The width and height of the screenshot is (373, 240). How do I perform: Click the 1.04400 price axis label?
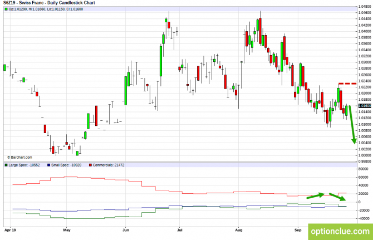(x=365, y=19)
